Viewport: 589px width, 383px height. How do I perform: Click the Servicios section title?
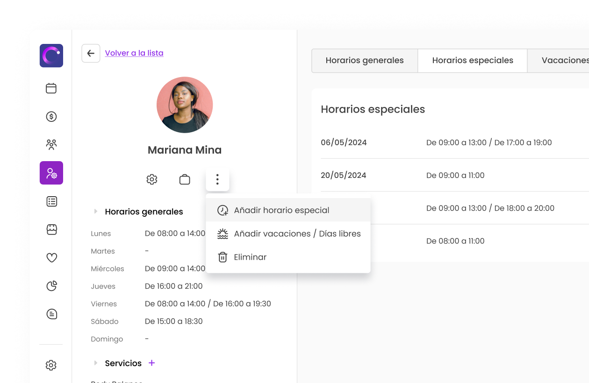pyautogui.click(x=123, y=363)
